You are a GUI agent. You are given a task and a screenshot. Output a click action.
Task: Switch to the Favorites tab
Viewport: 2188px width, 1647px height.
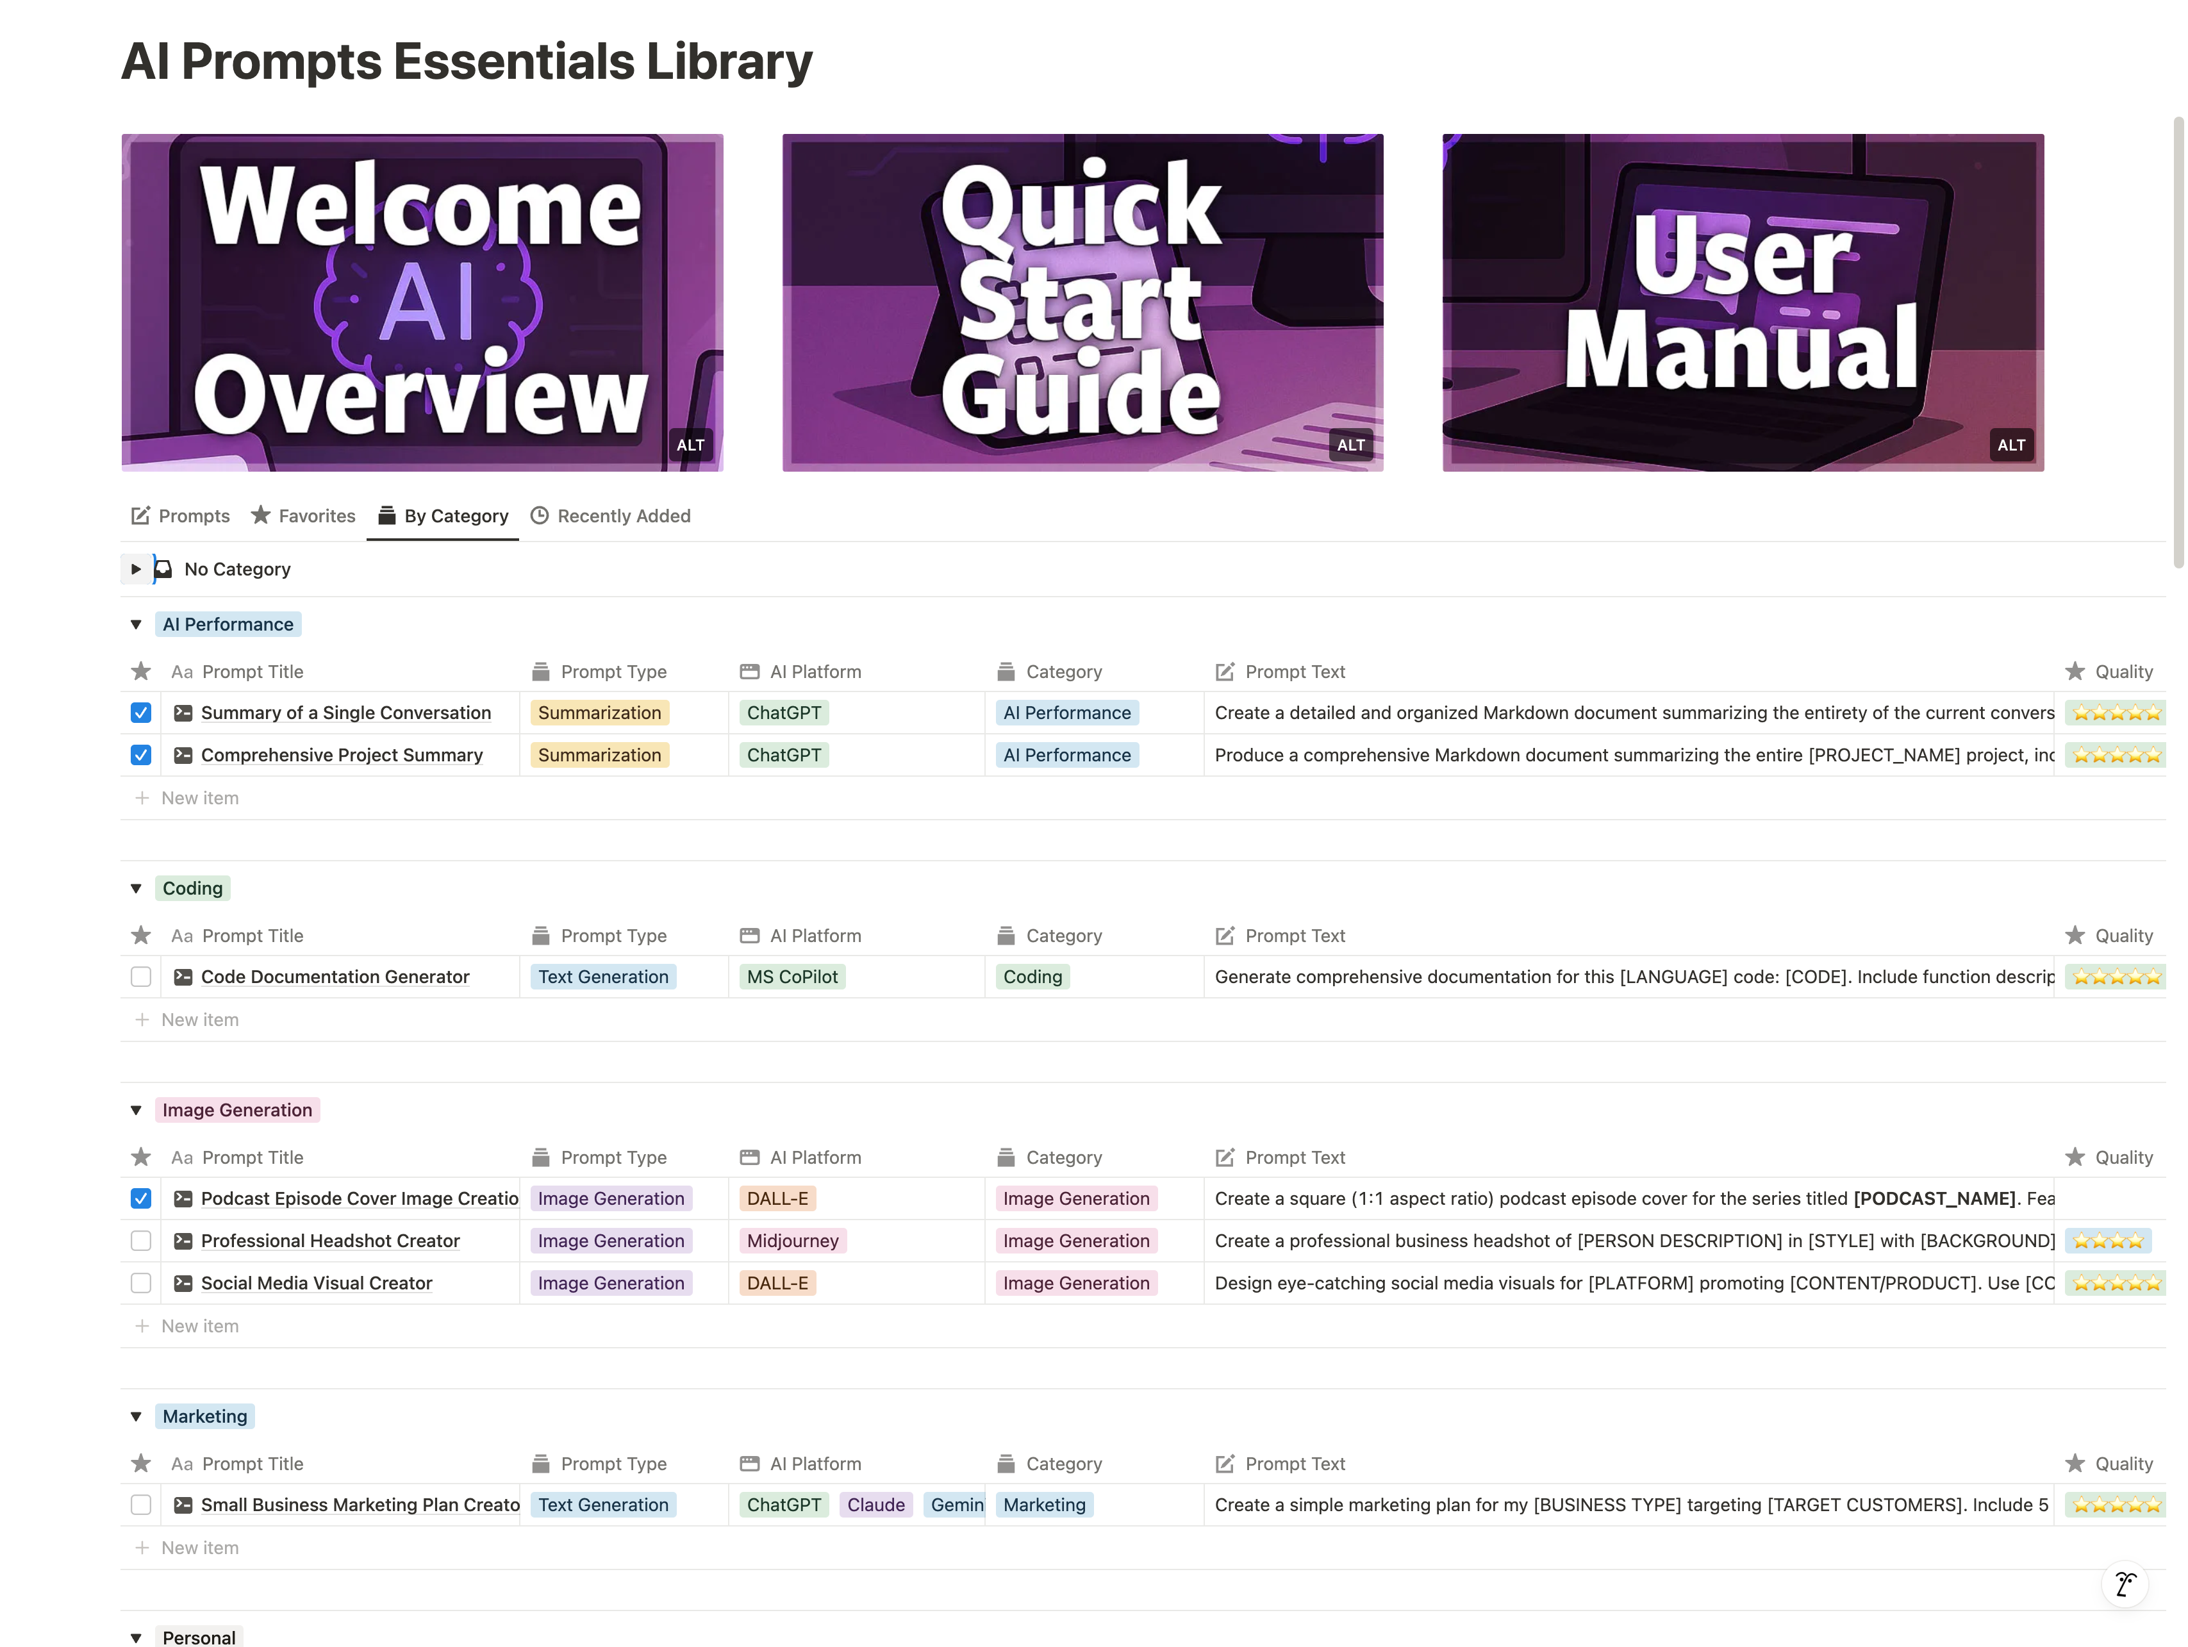tap(303, 515)
